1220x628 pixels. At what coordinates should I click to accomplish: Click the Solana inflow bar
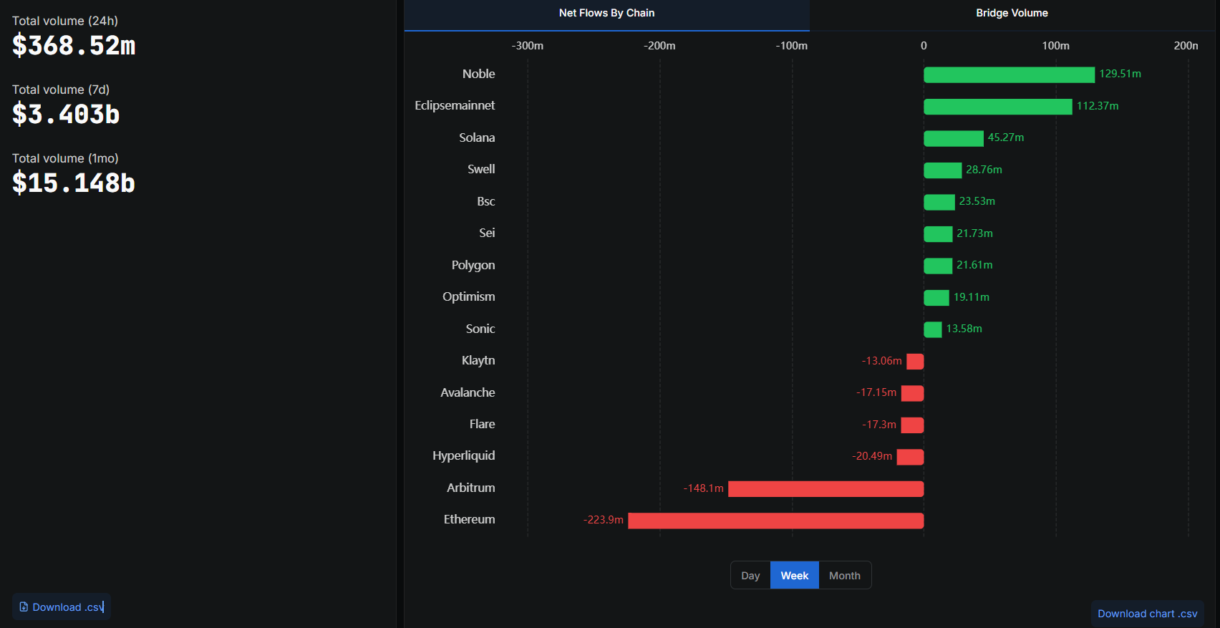pyautogui.click(x=953, y=138)
